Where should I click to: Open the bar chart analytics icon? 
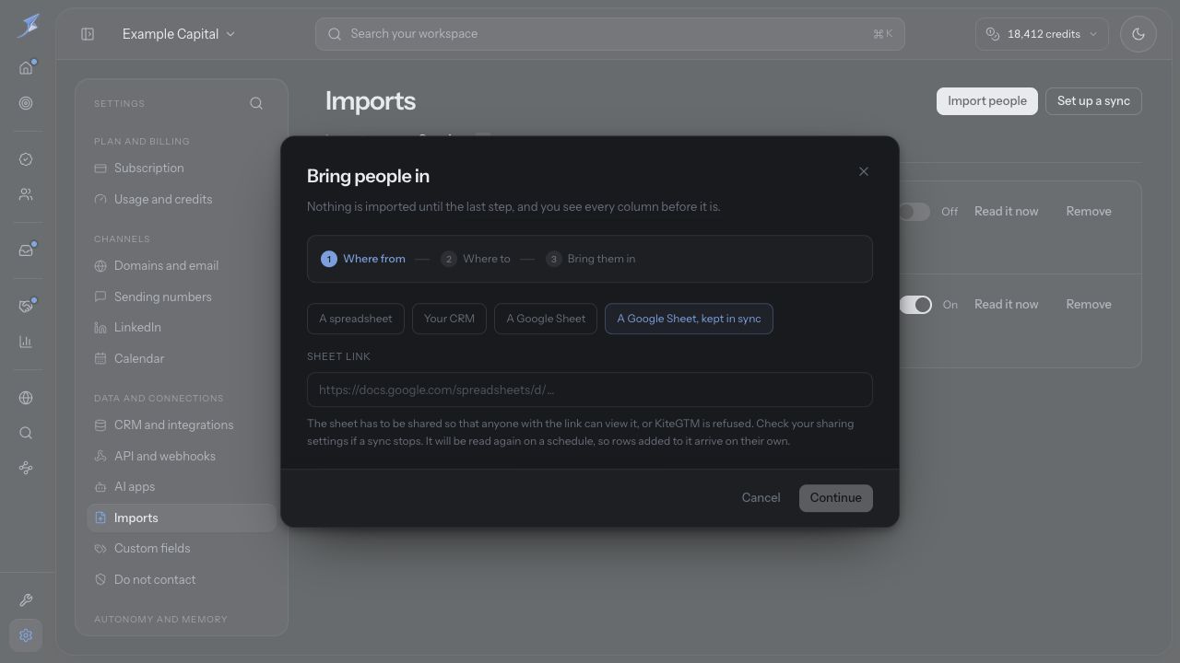26,342
